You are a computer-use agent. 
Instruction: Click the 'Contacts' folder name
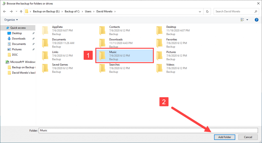point(114,27)
